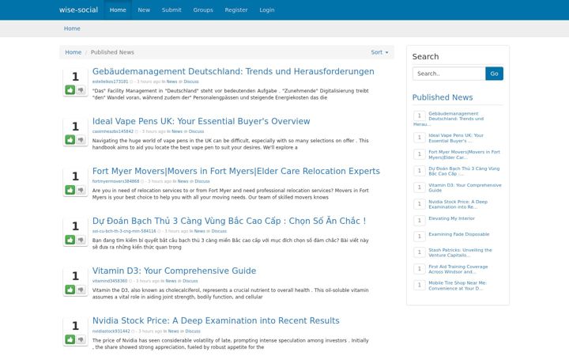Click vote count beside sidebar Examining Fade Disposable
Screen dimensions: 569x356
coord(419,237)
